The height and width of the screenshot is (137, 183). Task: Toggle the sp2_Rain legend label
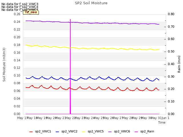pyautogui.click(x=147, y=131)
